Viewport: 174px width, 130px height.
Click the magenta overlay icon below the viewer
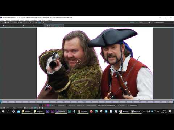coord(48,105)
